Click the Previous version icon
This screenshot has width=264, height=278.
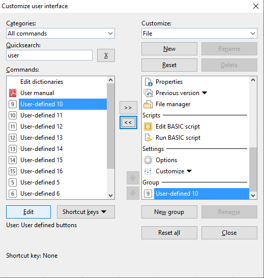click(x=148, y=93)
